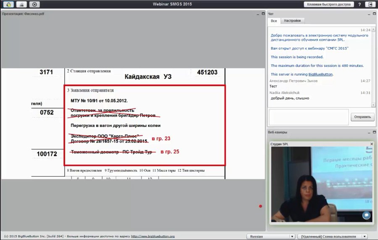Click the headset audio button in top bar
Screen dimensions: 378x240
point(9,4)
